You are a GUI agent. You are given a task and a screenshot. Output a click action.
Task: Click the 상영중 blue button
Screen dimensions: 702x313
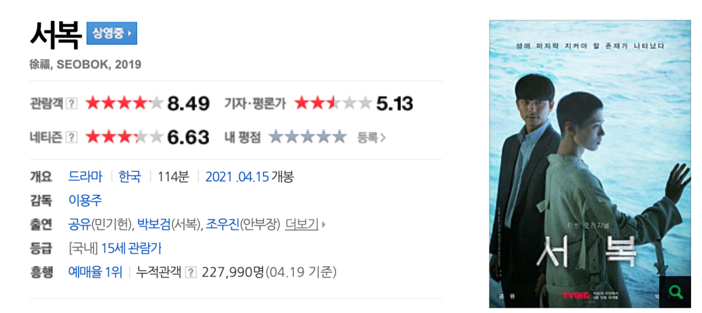pyautogui.click(x=112, y=33)
